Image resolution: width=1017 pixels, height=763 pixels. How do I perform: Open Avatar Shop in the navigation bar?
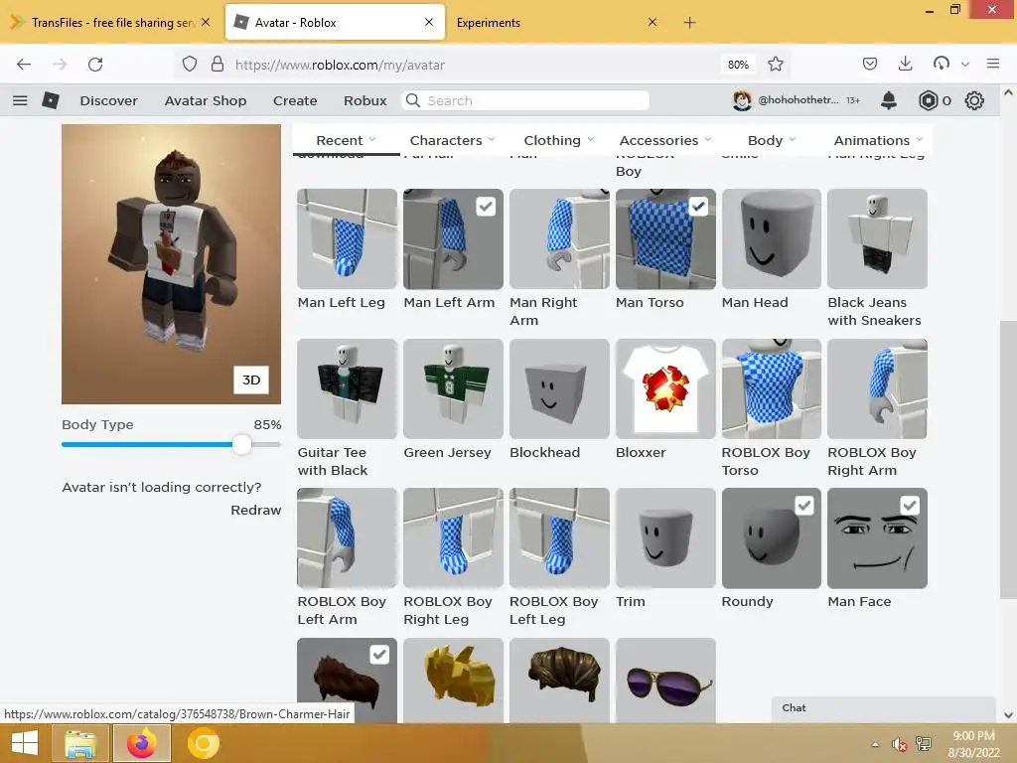[x=206, y=100]
